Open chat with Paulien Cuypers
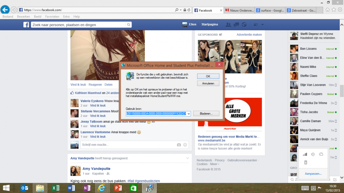Screen dimensions: 344x193 [313, 94]
